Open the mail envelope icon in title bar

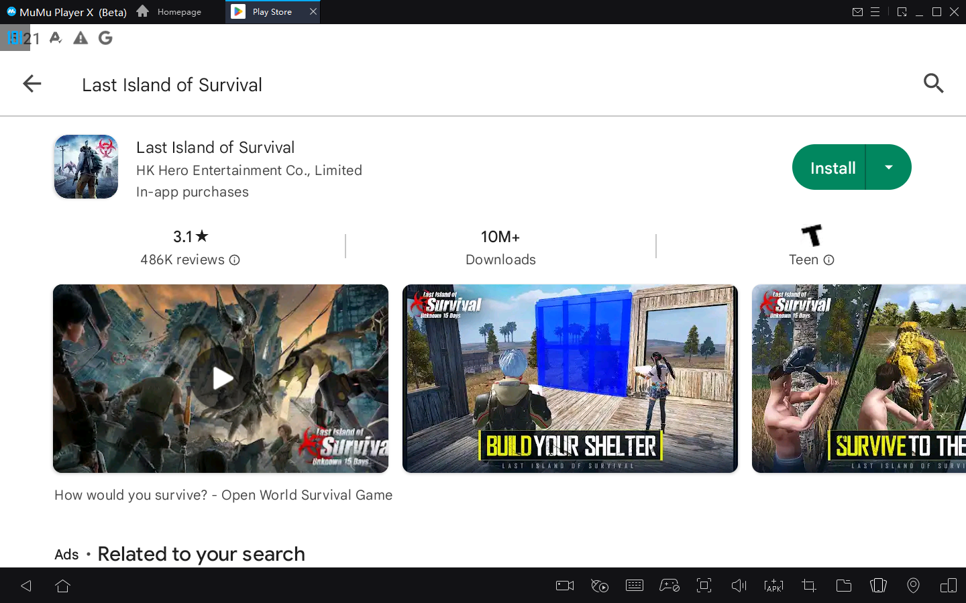[x=857, y=12]
